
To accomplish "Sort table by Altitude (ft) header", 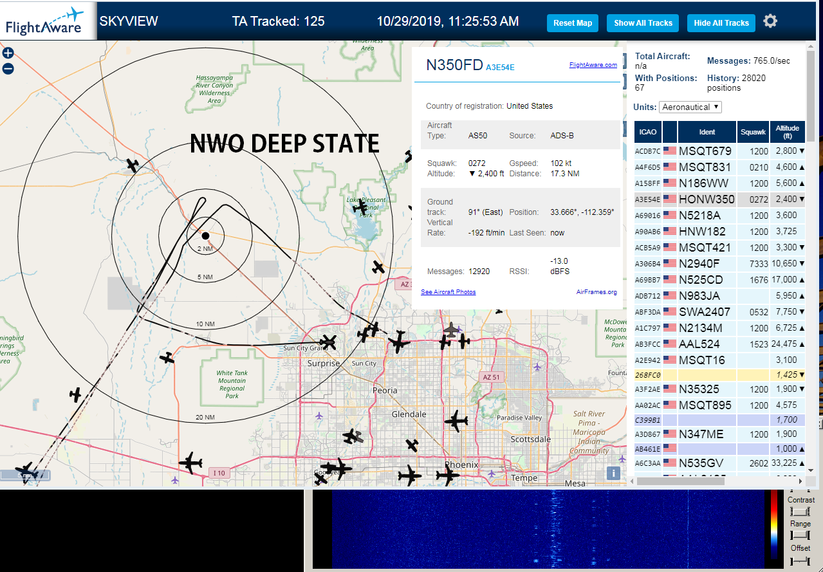I will point(788,132).
